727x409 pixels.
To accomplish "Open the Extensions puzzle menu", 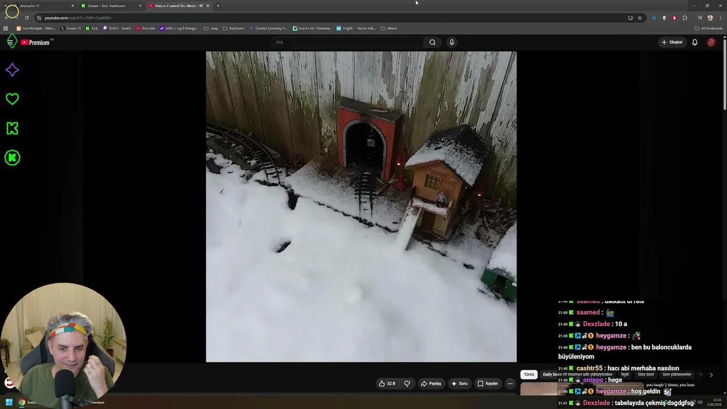I will click(685, 18).
